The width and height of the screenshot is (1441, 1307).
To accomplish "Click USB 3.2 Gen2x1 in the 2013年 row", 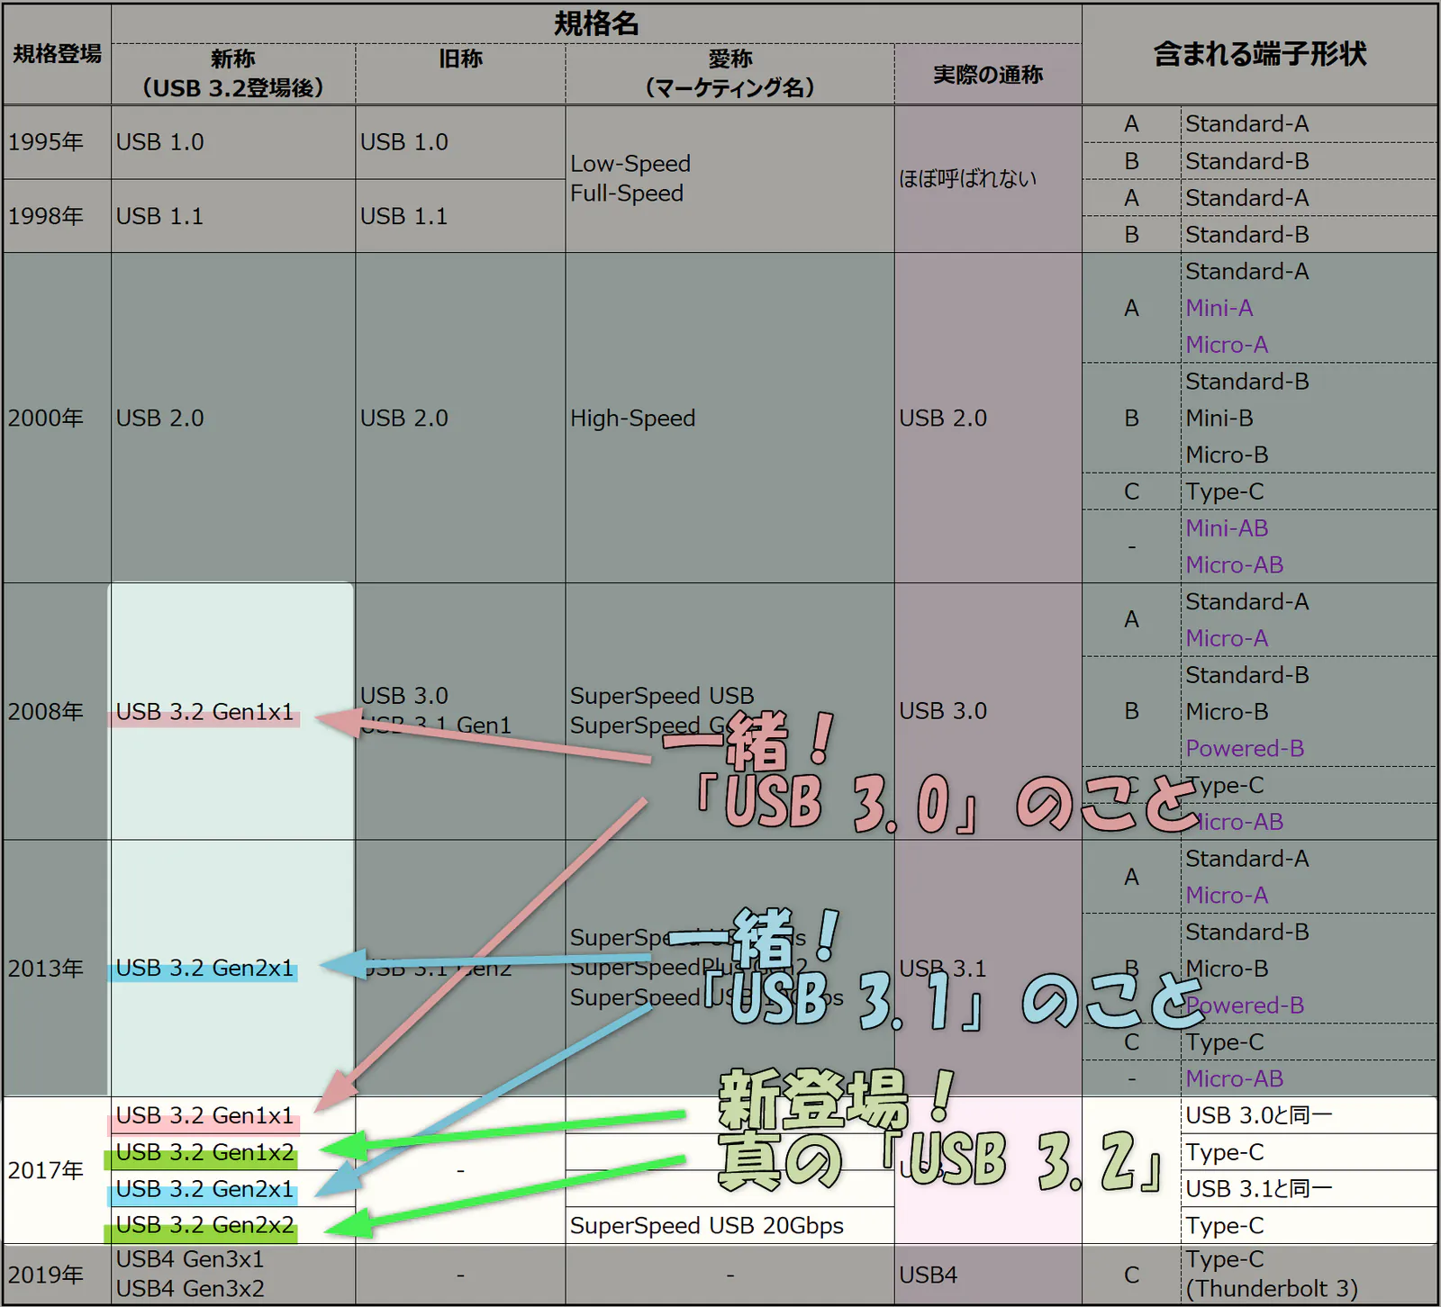I will [205, 968].
